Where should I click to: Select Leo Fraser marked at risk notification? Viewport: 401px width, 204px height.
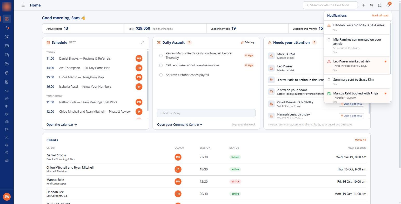click(x=357, y=66)
